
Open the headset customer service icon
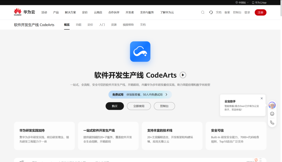pos(211,12)
